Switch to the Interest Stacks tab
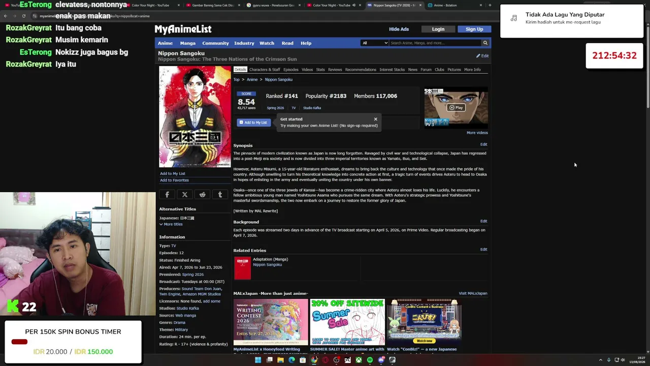 click(392, 70)
